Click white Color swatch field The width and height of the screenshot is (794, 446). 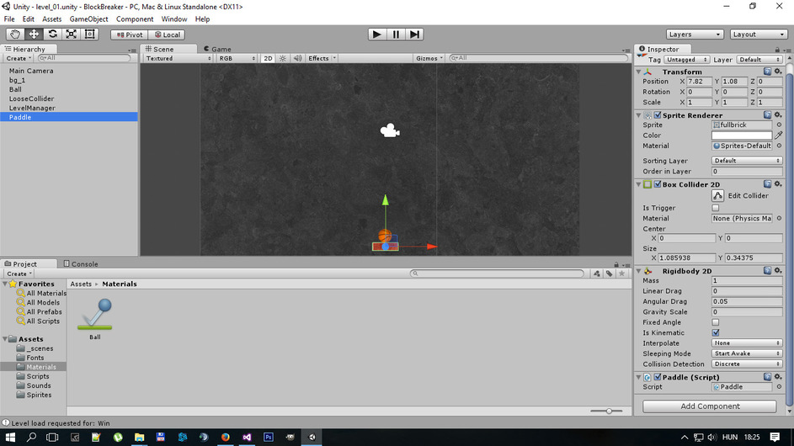click(742, 135)
